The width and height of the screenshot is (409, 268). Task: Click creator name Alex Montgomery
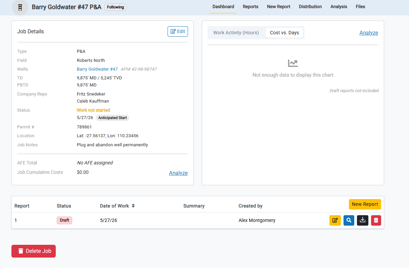pyautogui.click(x=257, y=220)
